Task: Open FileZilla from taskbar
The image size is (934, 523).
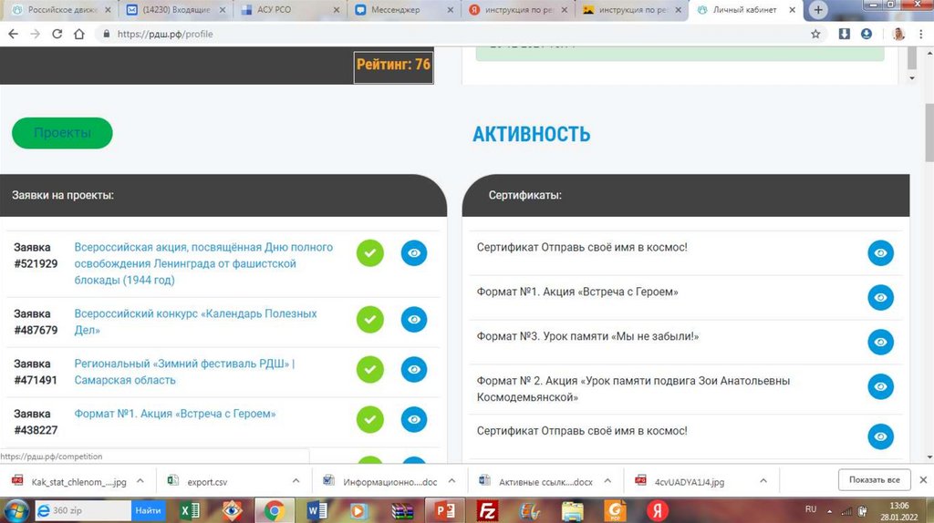Action: coord(487,510)
